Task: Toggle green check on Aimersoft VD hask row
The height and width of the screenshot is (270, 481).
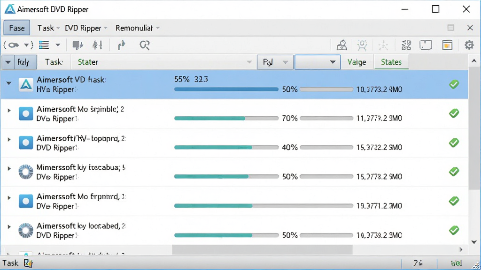Action: click(x=454, y=84)
